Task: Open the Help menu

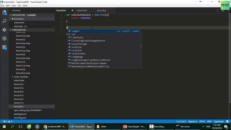Action: (25, 6)
